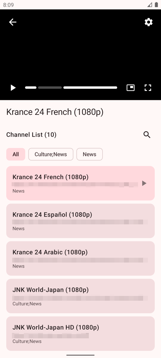Go back using the arrow icon

tap(13, 22)
